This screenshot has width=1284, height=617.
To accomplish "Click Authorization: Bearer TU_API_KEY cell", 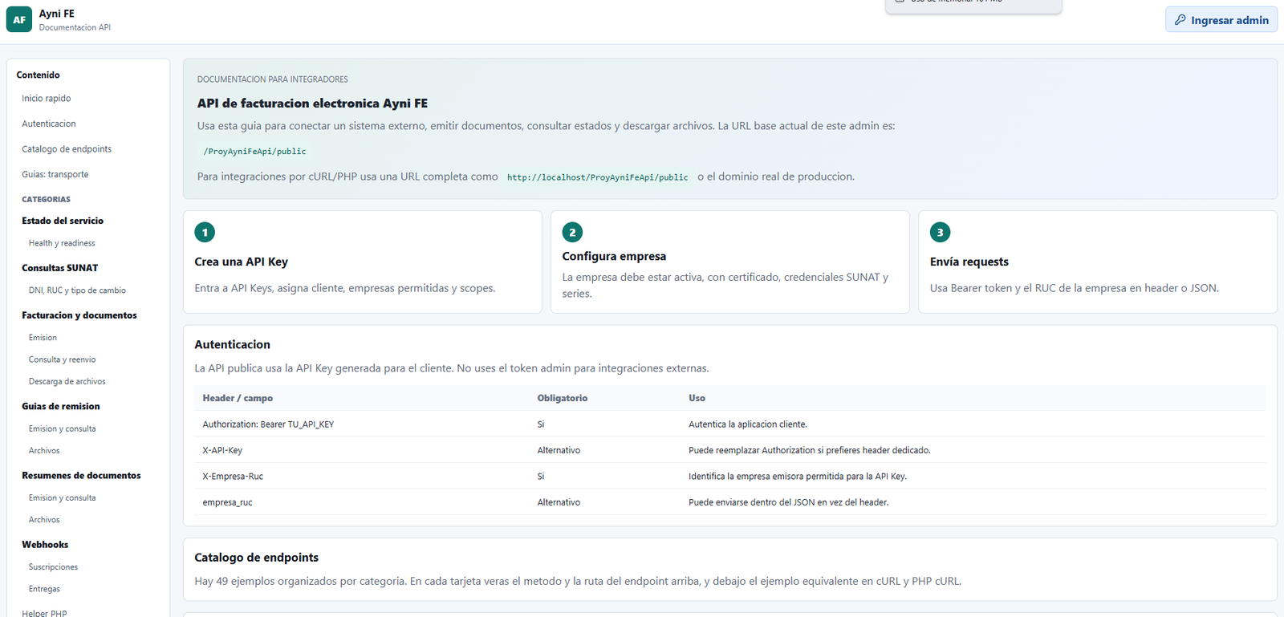I will tap(268, 424).
